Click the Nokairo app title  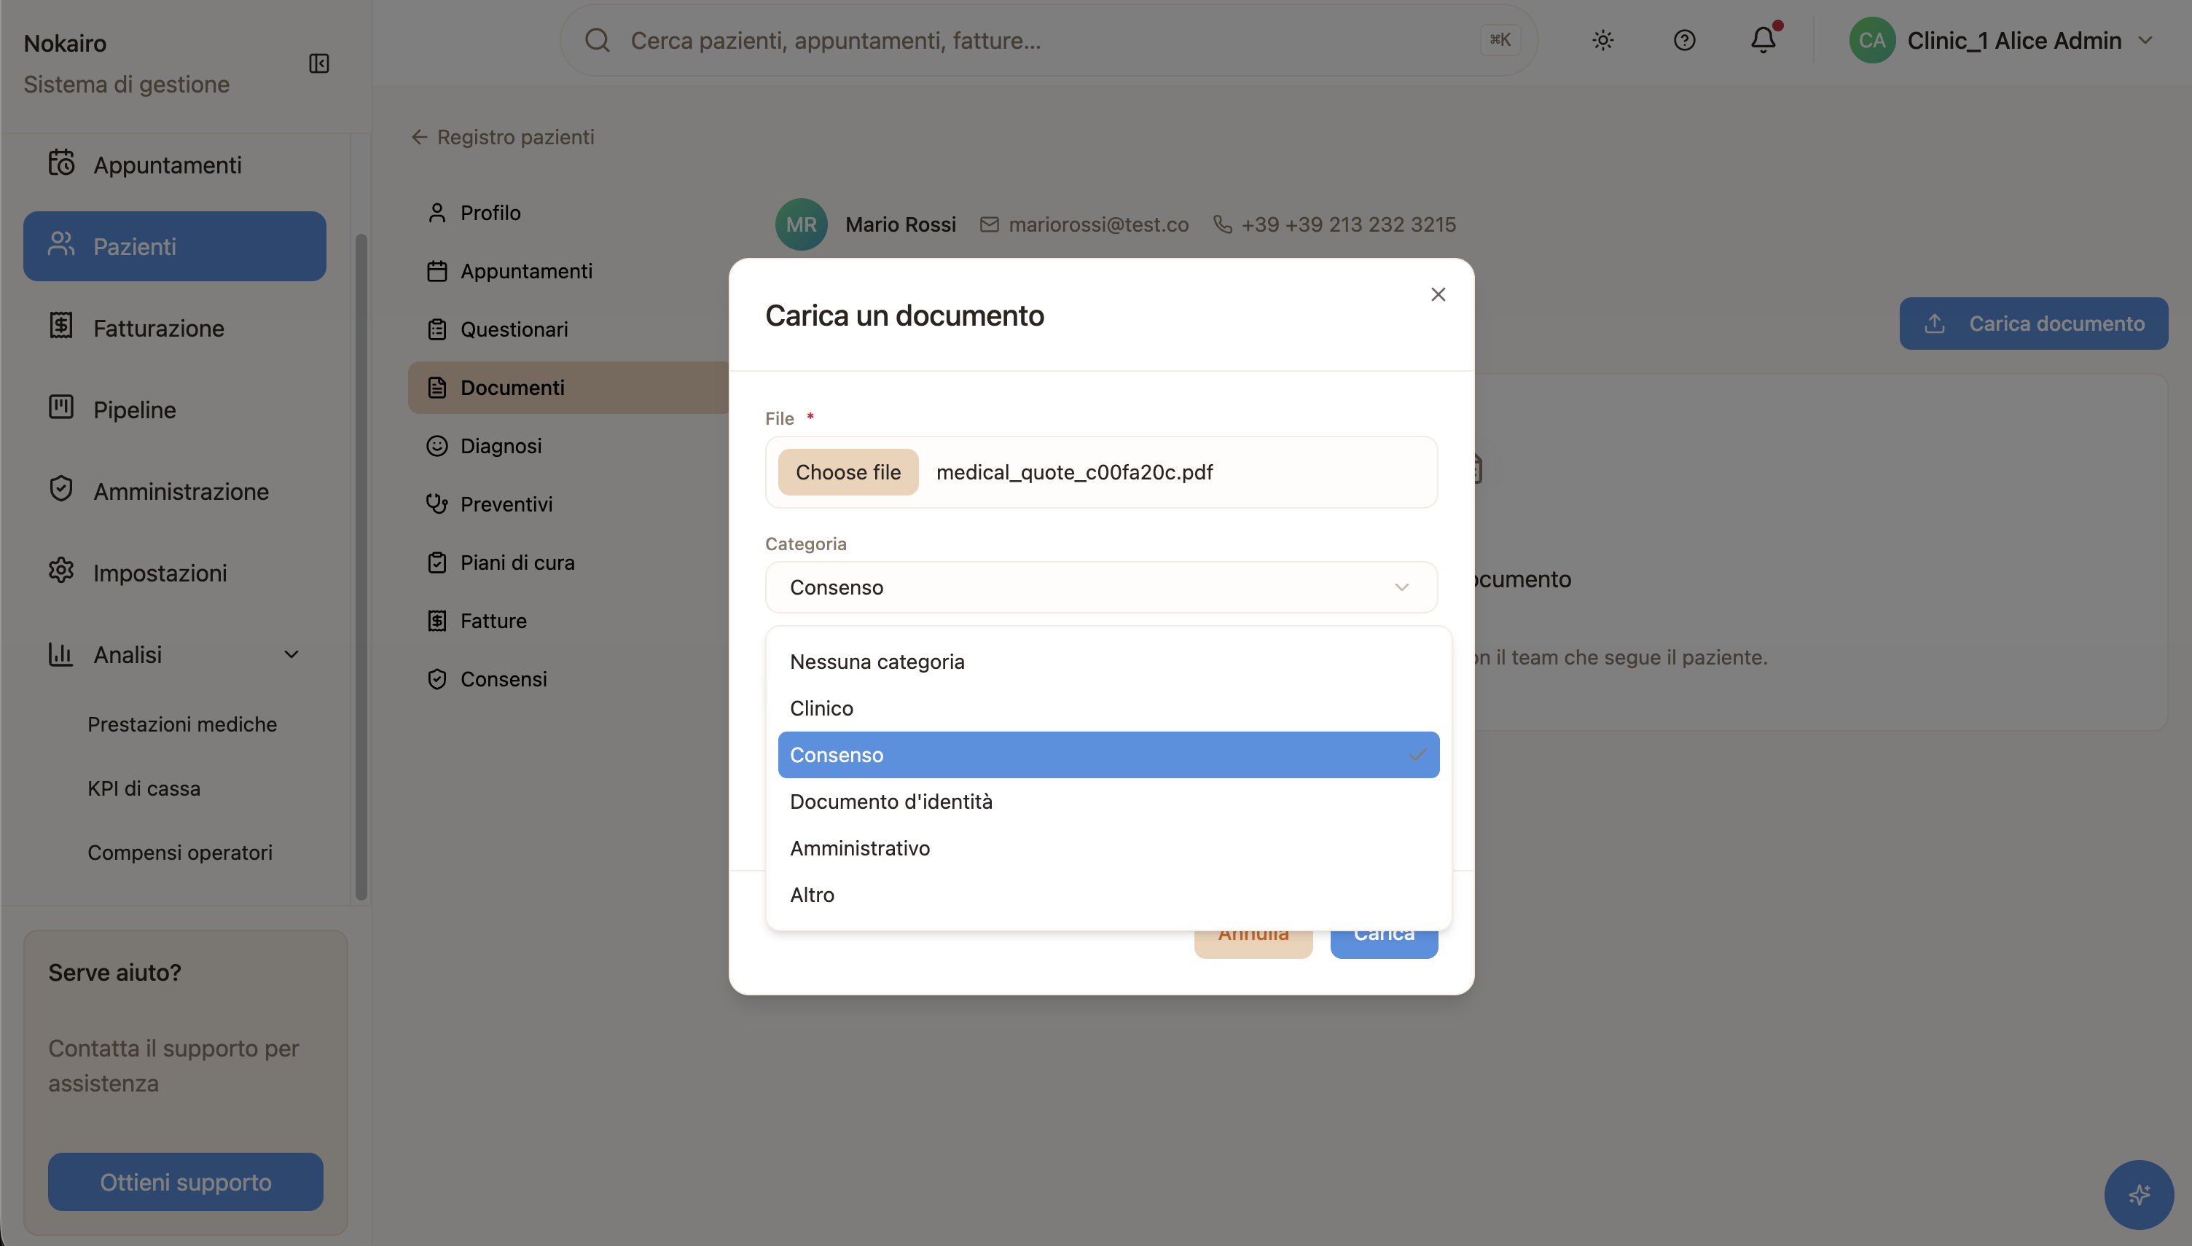[x=65, y=43]
